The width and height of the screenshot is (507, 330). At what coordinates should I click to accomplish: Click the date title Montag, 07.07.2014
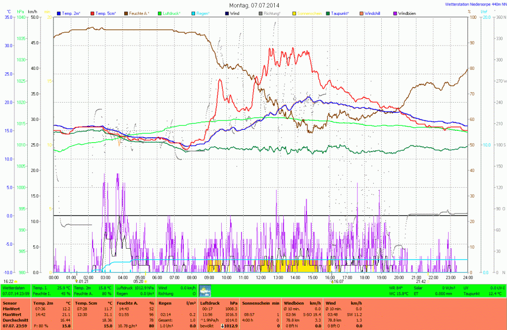253,4
